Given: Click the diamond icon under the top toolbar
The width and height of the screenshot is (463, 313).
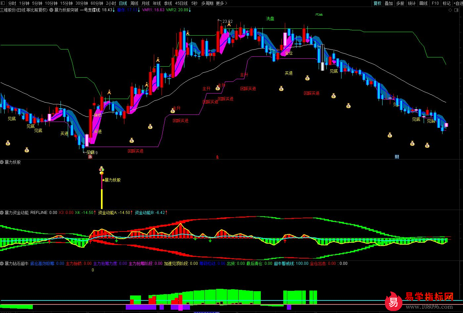Looking at the screenshot, I should coord(450,10).
